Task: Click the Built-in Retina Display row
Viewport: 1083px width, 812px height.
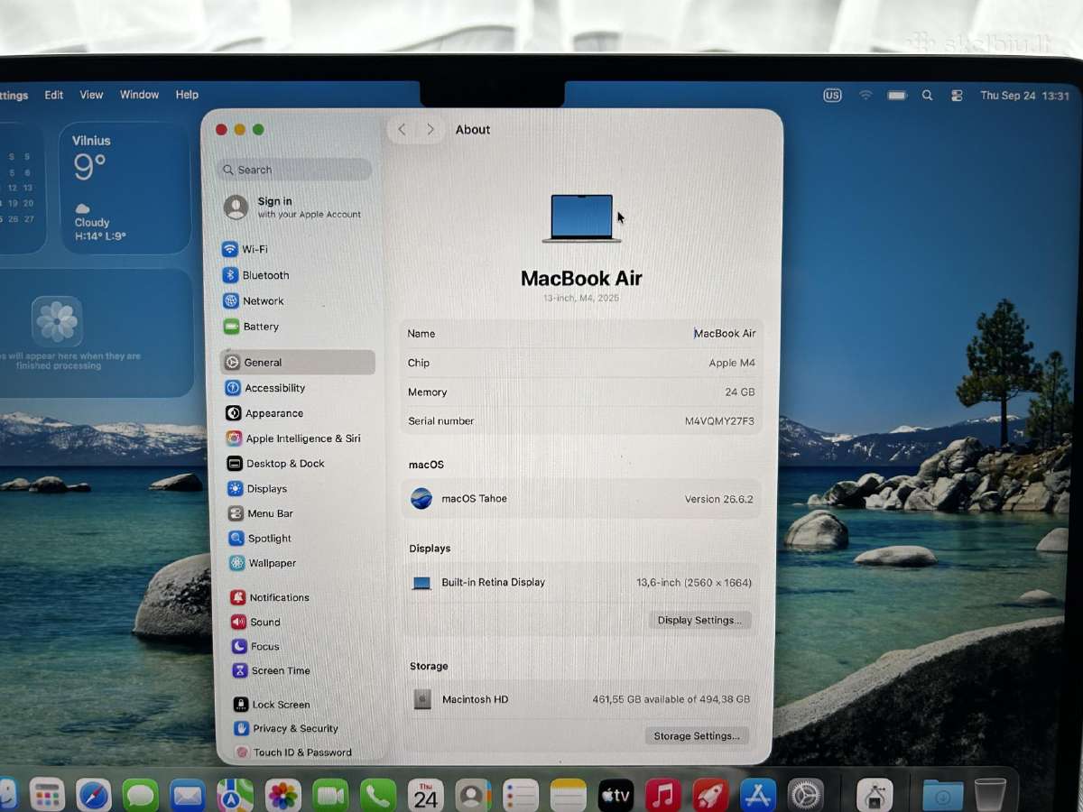Action: click(x=581, y=583)
